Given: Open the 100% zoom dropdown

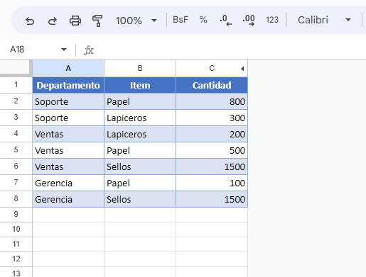Looking at the screenshot, I should [136, 21].
